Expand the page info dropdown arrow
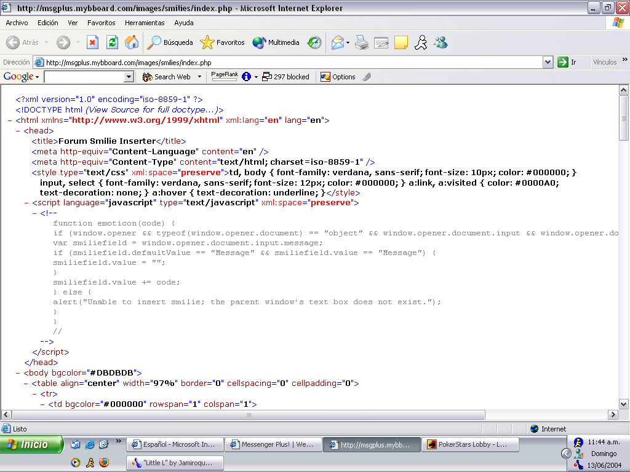 (256, 77)
